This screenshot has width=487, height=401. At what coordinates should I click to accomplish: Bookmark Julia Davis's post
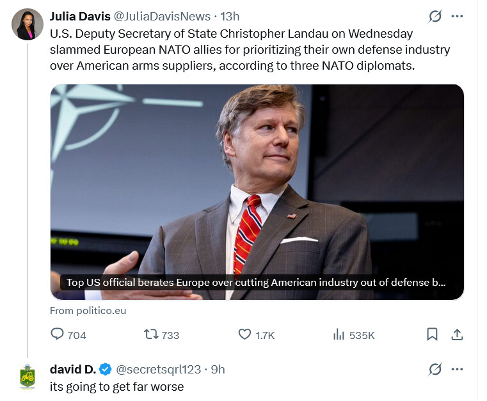click(x=432, y=334)
